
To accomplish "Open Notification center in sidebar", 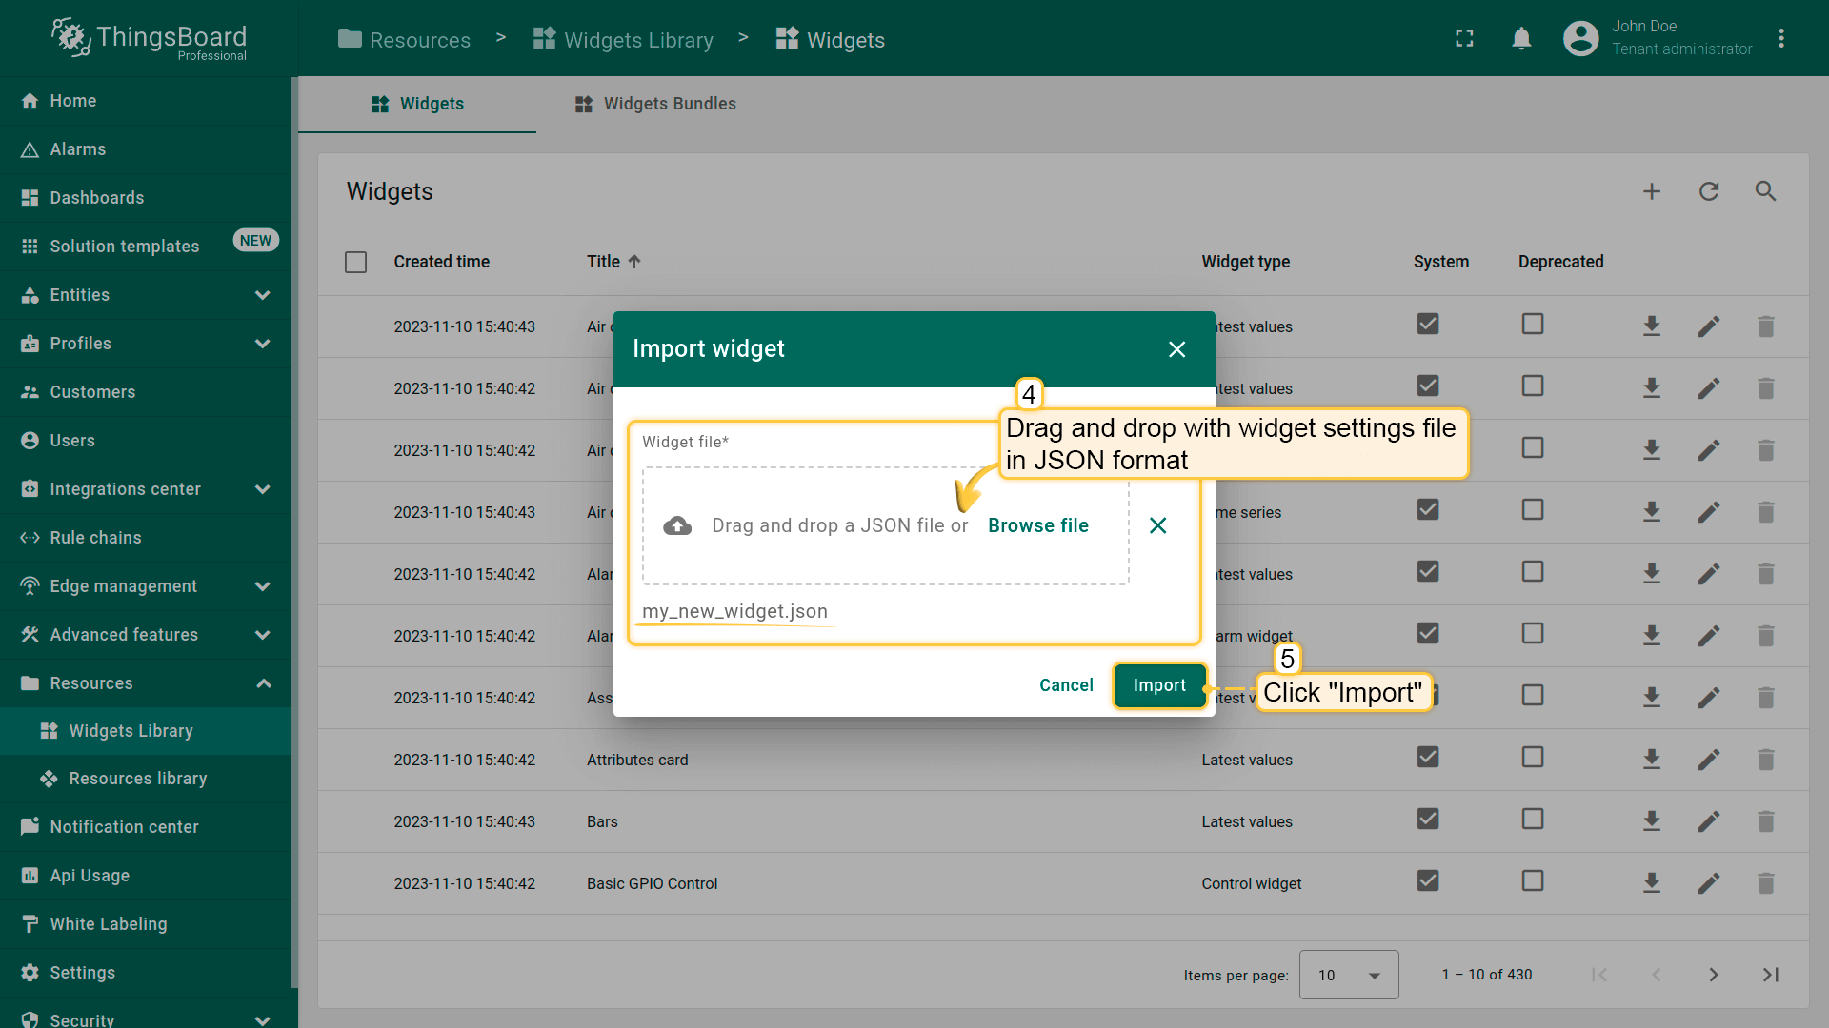I will click(146, 827).
